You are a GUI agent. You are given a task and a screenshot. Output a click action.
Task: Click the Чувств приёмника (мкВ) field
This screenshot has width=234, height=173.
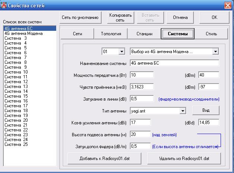click(142, 87)
